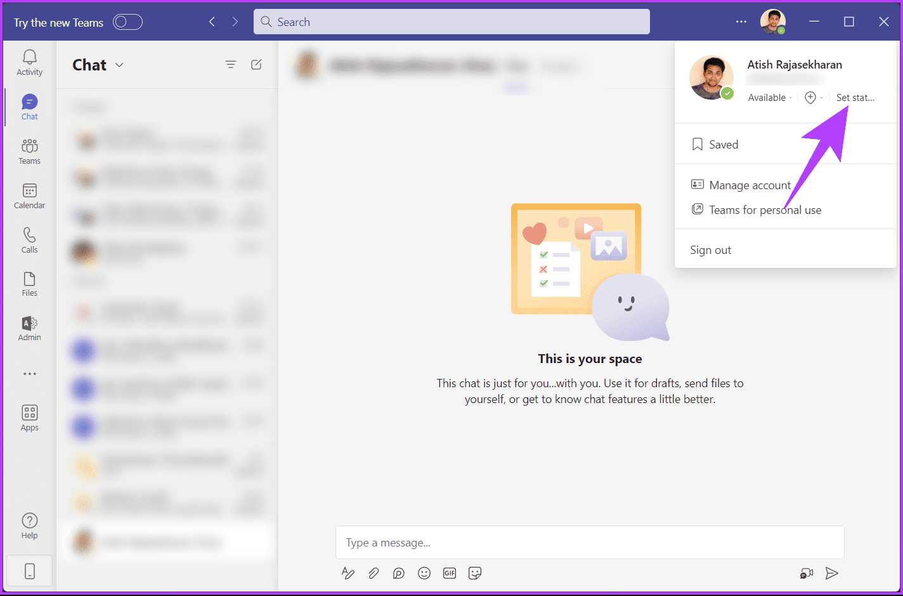Toggle Try the new Teams switch
The width and height of the screenshot is (903, 596).
click(127, 22)
